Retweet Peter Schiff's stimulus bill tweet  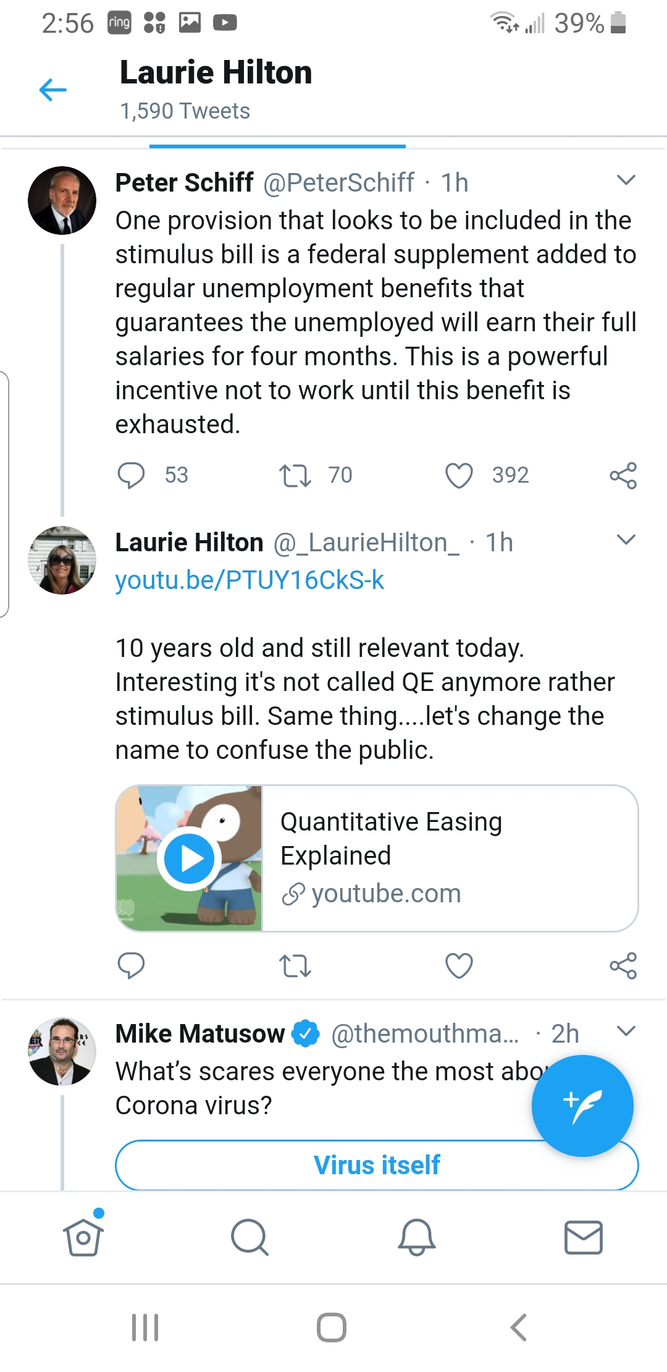coord(295,475)
